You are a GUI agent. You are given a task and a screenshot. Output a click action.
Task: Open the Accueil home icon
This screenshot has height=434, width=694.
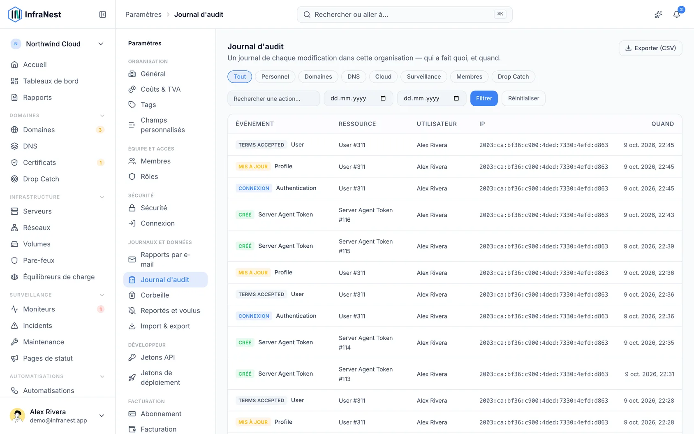pyautogui.click(x=14, y=65)
